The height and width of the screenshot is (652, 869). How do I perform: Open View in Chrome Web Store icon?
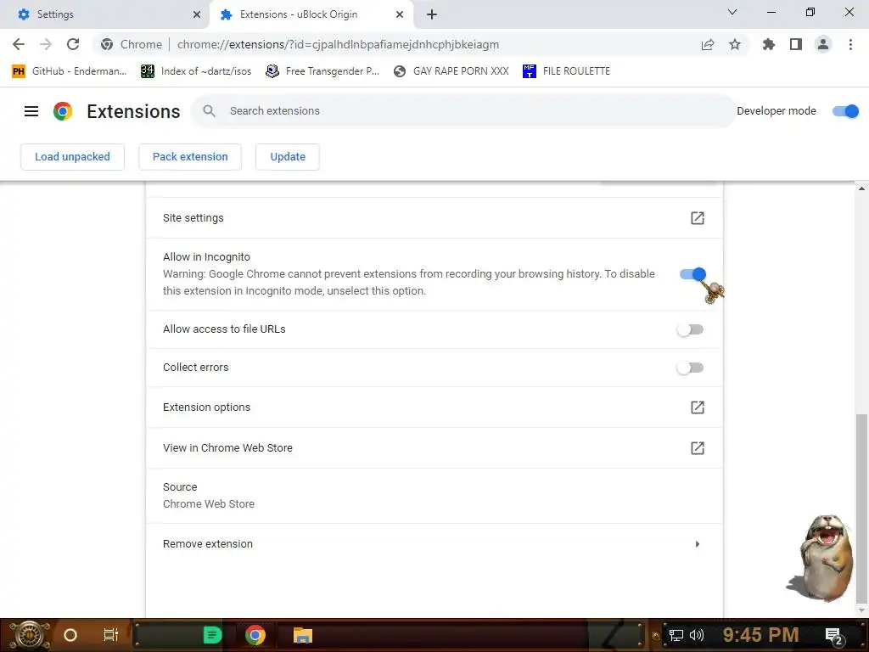point(698,448)
